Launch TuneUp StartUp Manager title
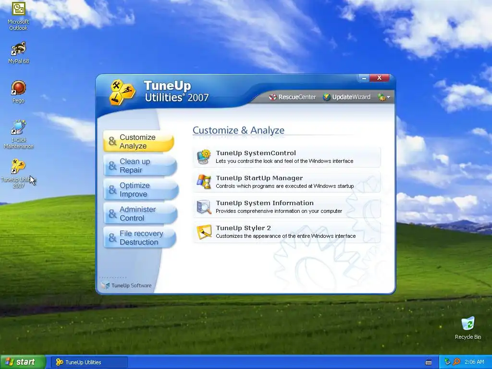Image resolution: width=492 pixels, height=369 pixels. [259, 178]
